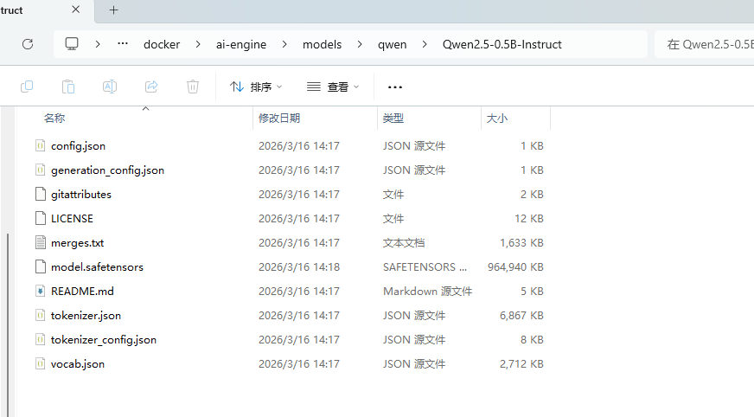Image resolution: width=754 pixels, height=417 pixels.
Task: Click the file name model.safetensors
Action: 97,267
